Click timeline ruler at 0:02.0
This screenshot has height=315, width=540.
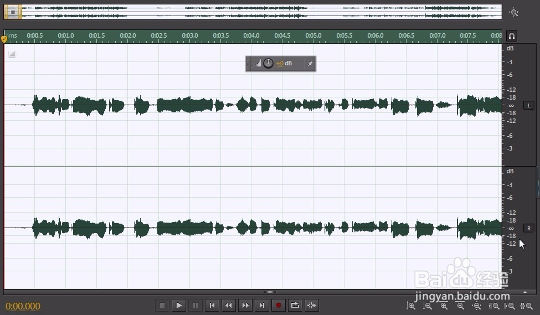tap(128, 35)
